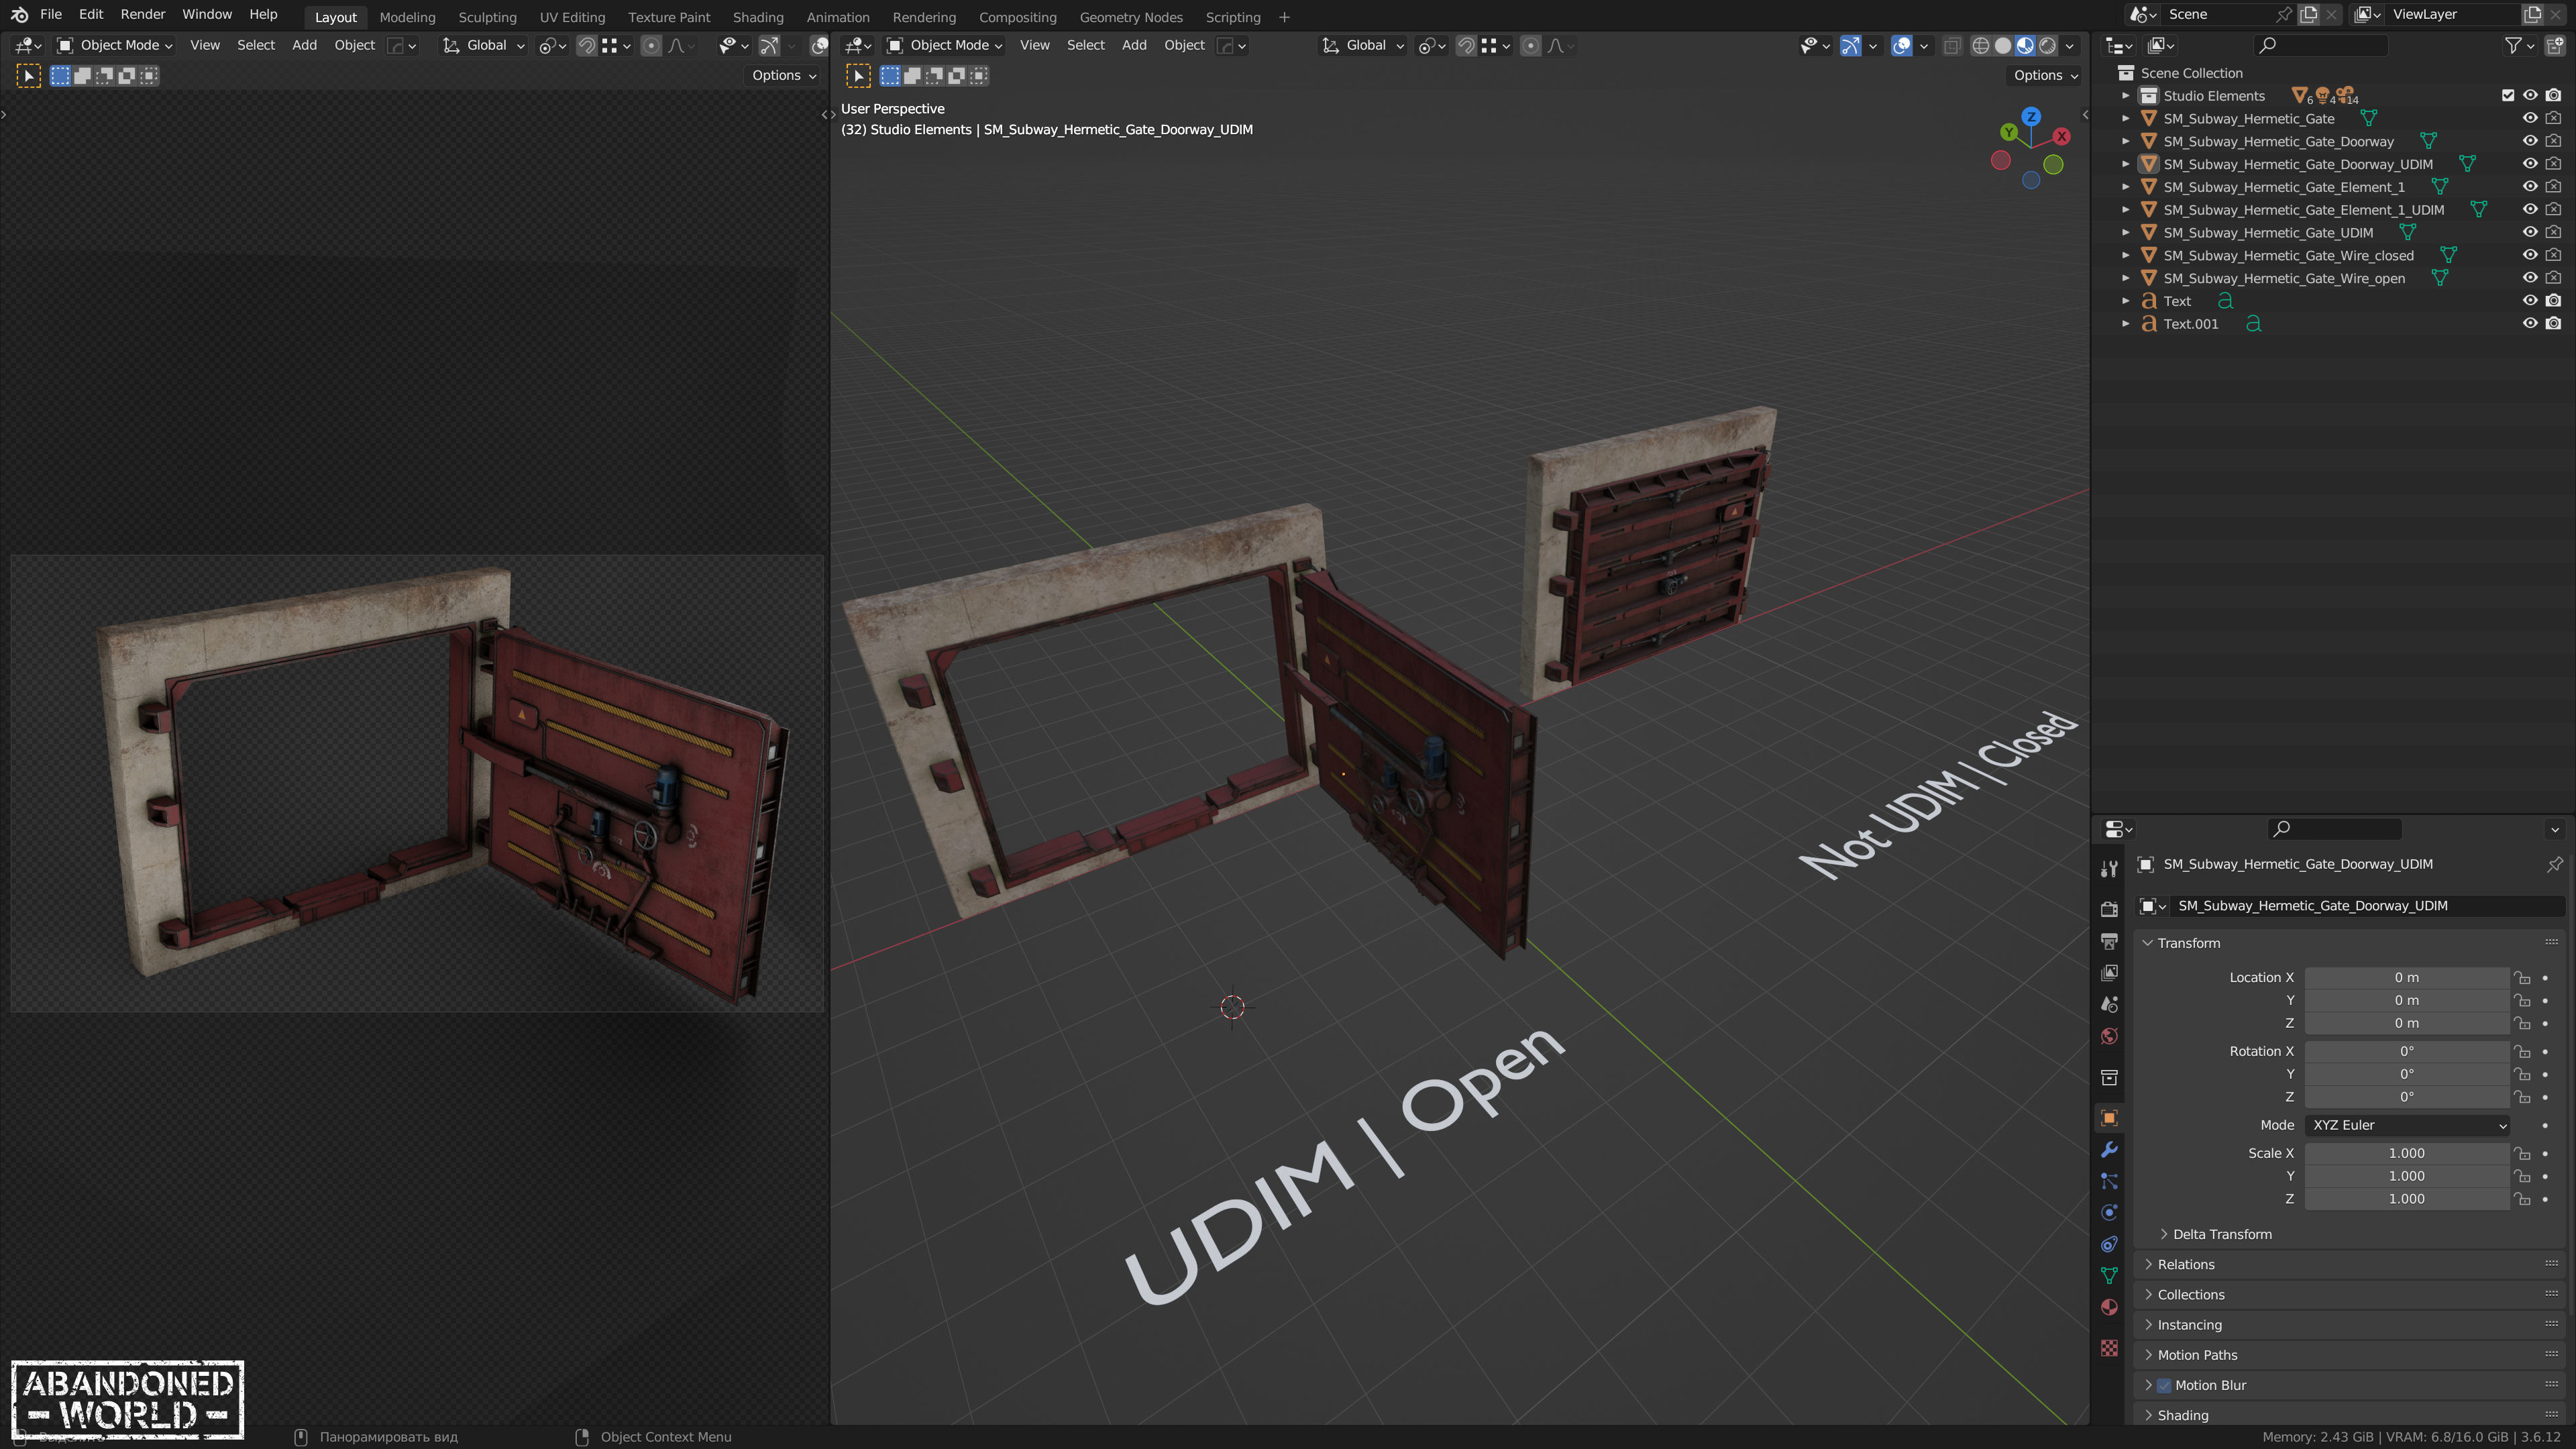Viewport: 2576px width, 1449px height.
Task: Open the File menu
Action: coord(51,14)
